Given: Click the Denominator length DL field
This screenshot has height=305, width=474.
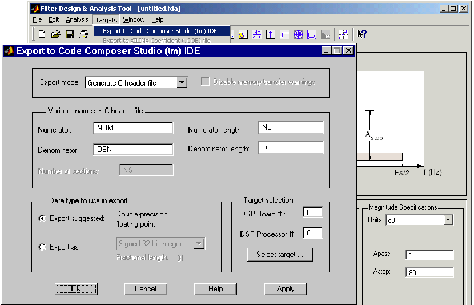Looking at the screenshot, I should [x=291, y=148].
